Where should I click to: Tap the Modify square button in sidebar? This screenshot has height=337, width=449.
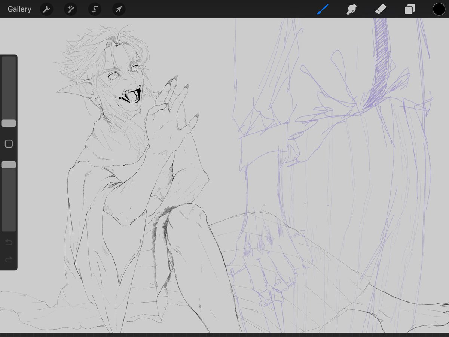tap(9, 144)
